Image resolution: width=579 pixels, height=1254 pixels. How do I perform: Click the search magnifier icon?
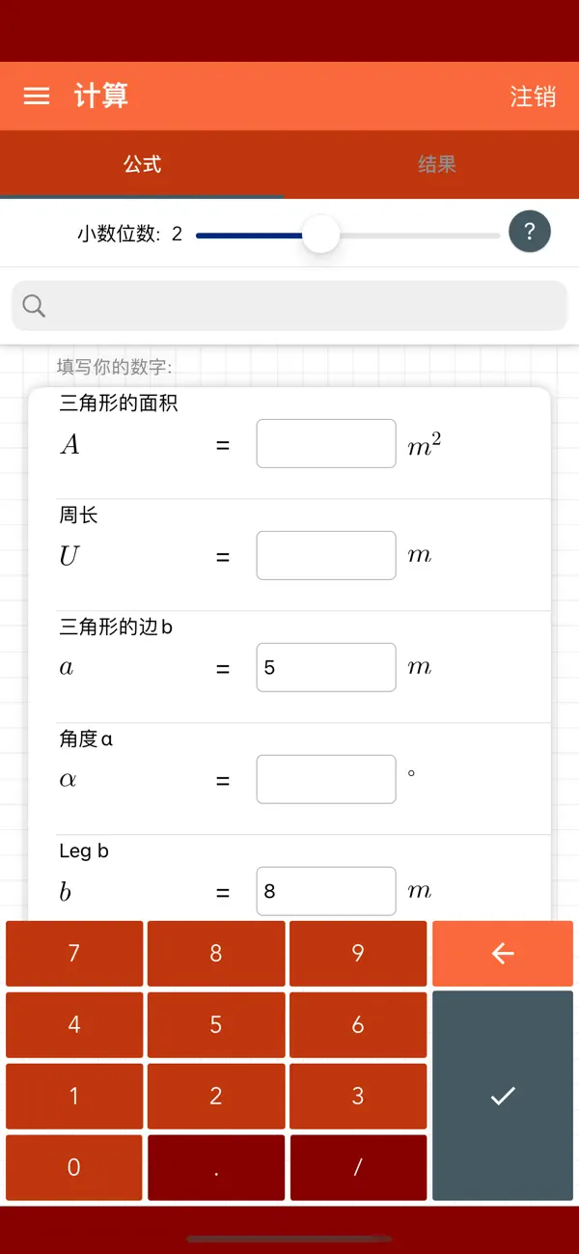(33, 305)
